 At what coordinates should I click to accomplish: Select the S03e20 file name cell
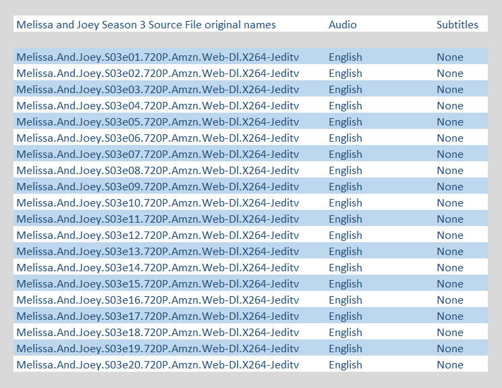coord(158,365)
